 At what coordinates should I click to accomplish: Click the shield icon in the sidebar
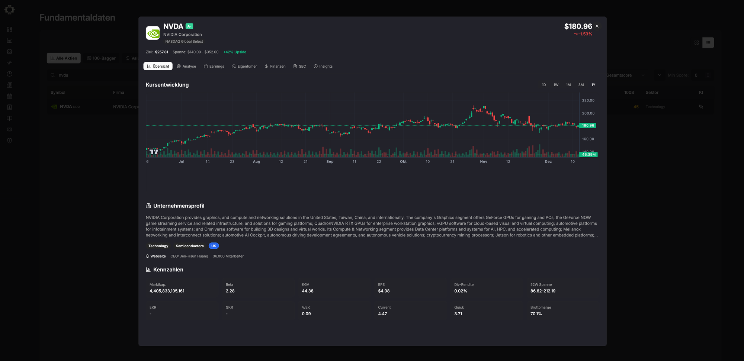(x=10, y=141)
